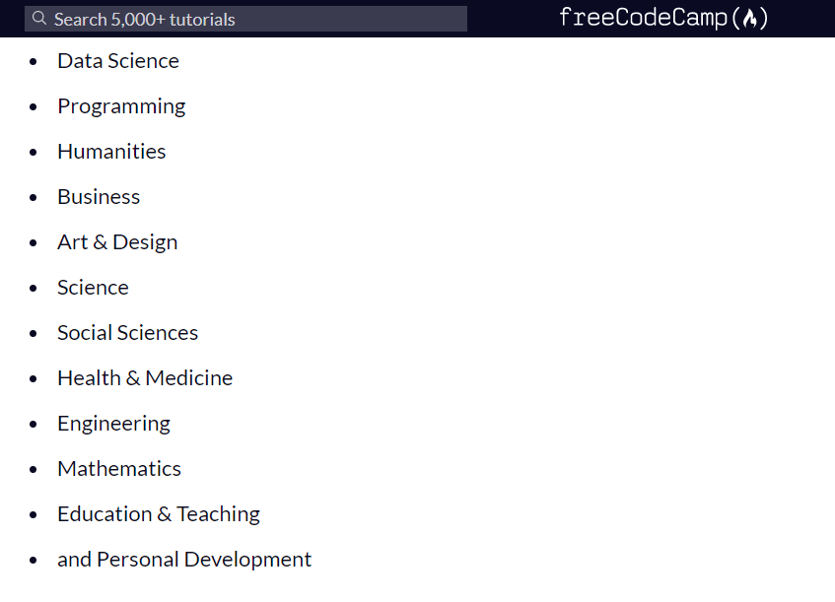The height and width of the screenshot is (602, 835).
Task: Choose the Education & Teaching entry
Action: (x=159, y=514)
